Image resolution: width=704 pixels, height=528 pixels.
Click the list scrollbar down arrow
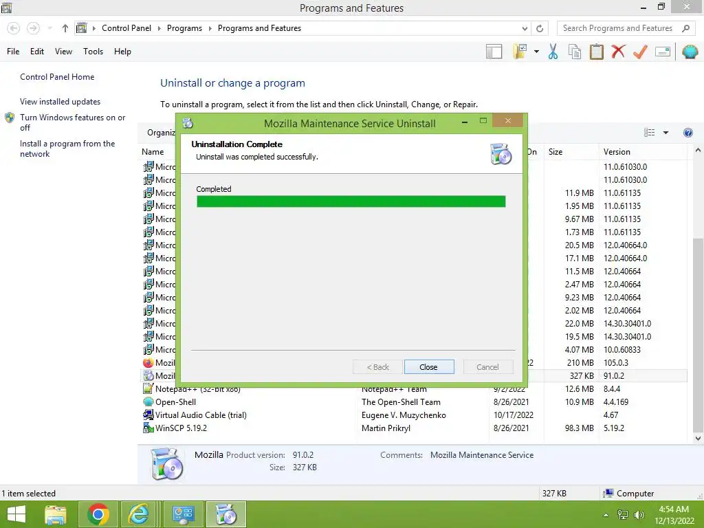pyautogui.click(x=698, y=438)
